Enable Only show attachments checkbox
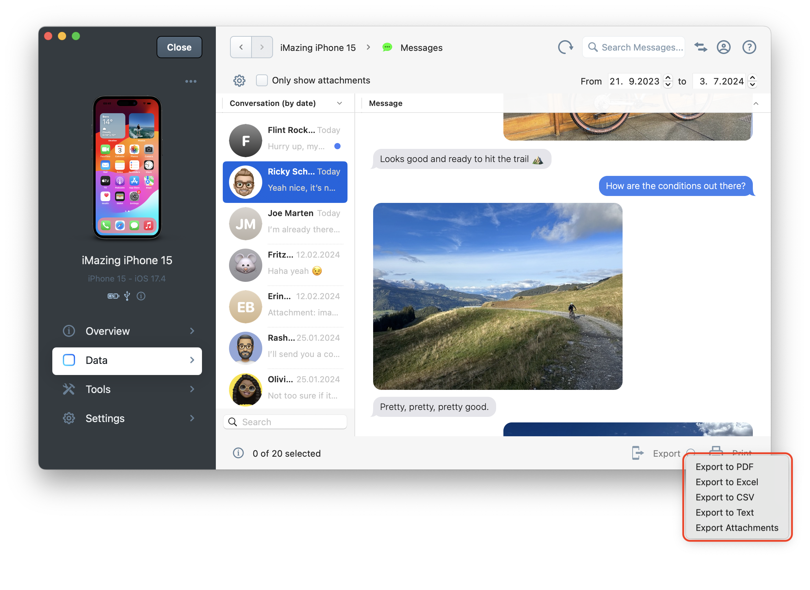The image size is (810, 590). click(x=262, y=80)
